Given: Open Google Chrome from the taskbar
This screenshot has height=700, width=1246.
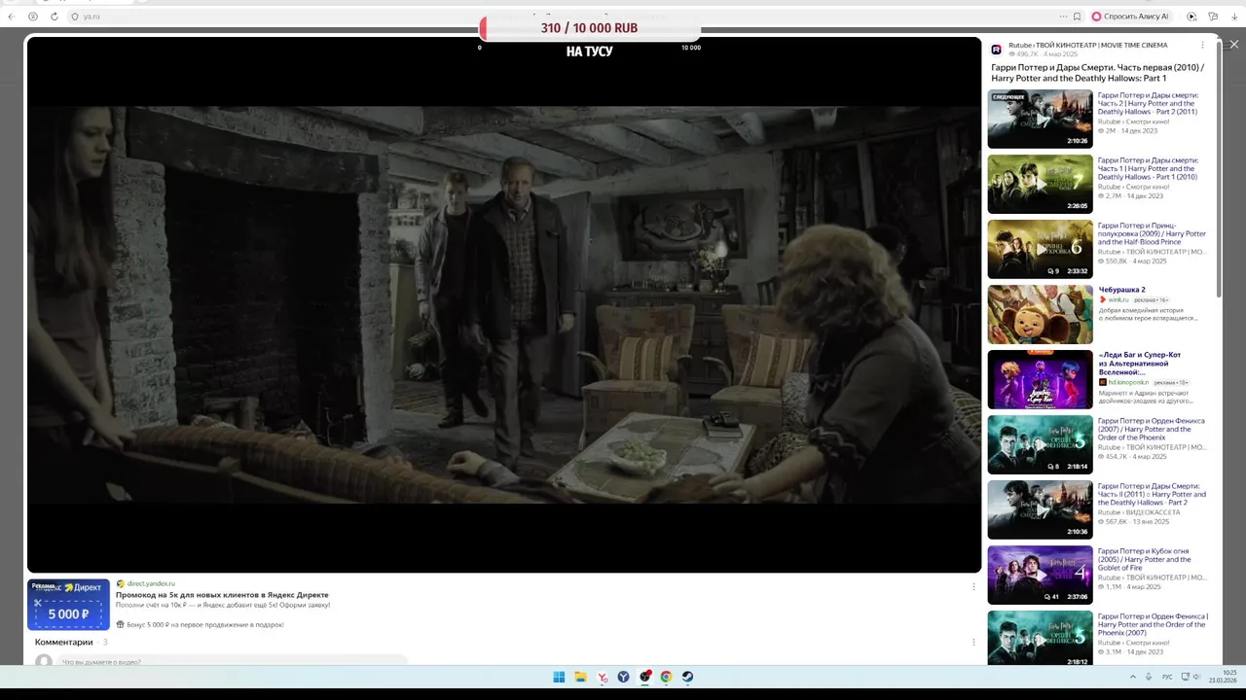Looking at the screenshot, I should click(666, 677).
